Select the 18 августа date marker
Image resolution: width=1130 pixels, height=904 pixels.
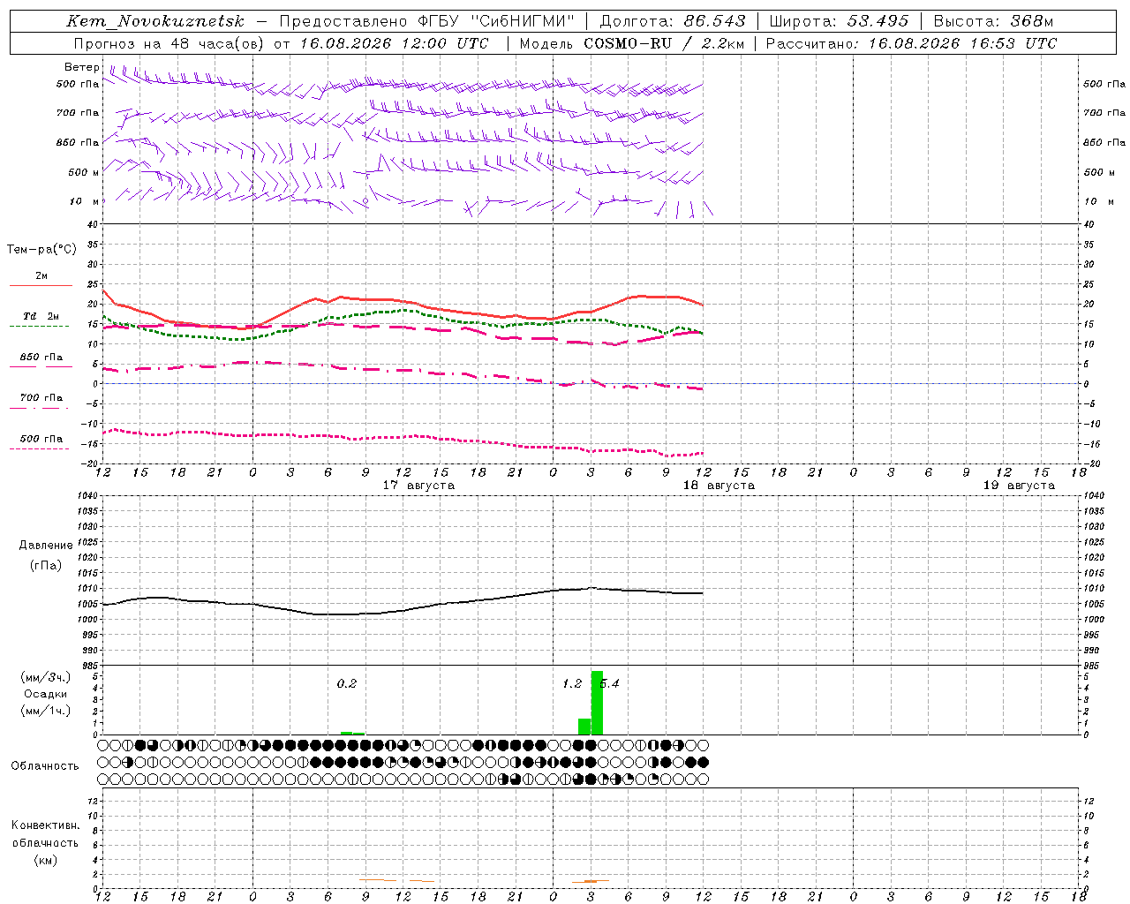[719, 486]
